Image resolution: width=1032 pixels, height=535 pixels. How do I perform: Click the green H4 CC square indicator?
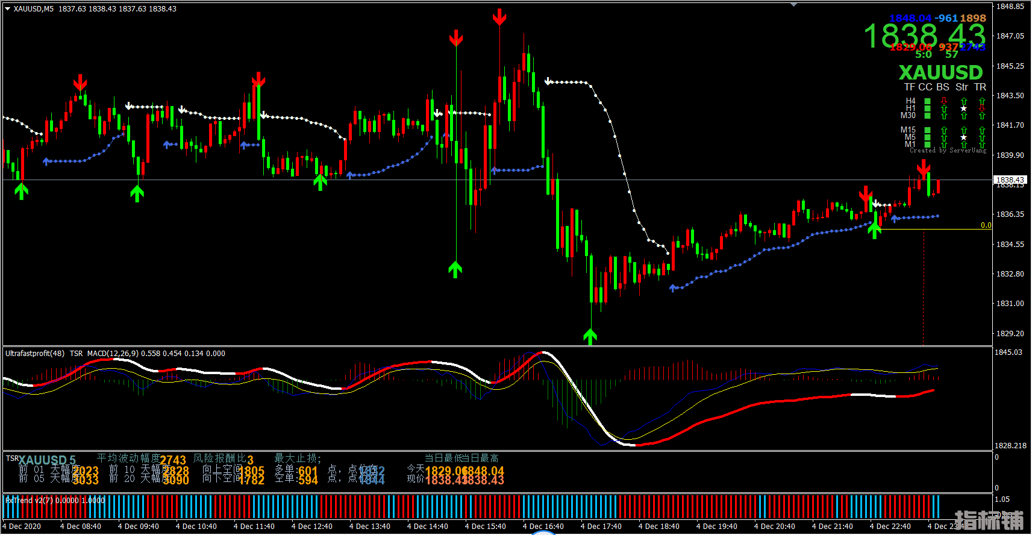pos(928,101)
